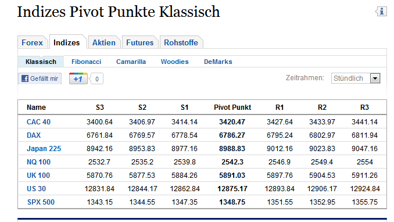Open the Japan 225 index link
Image resolution: width=394 pixels, height=222 pixels.
(x=44, y=149)
